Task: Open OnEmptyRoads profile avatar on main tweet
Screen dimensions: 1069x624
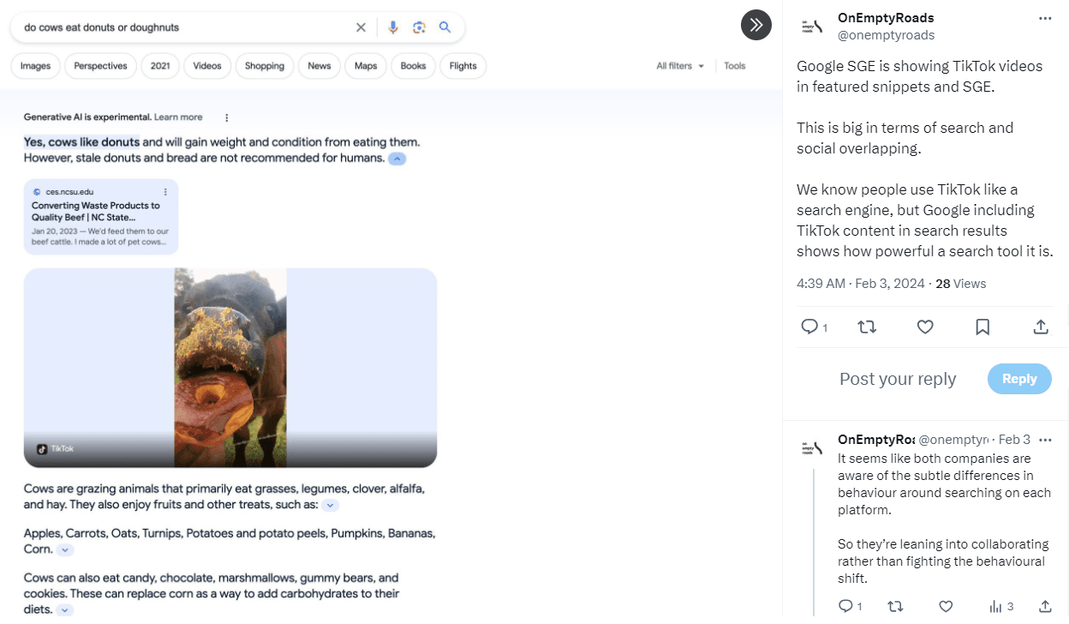Action: pos(811,27)
